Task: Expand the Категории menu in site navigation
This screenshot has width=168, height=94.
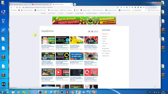Action: (x=52, y=13)
